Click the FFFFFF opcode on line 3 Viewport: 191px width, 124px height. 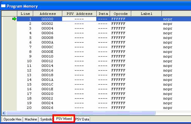[118, 28]
